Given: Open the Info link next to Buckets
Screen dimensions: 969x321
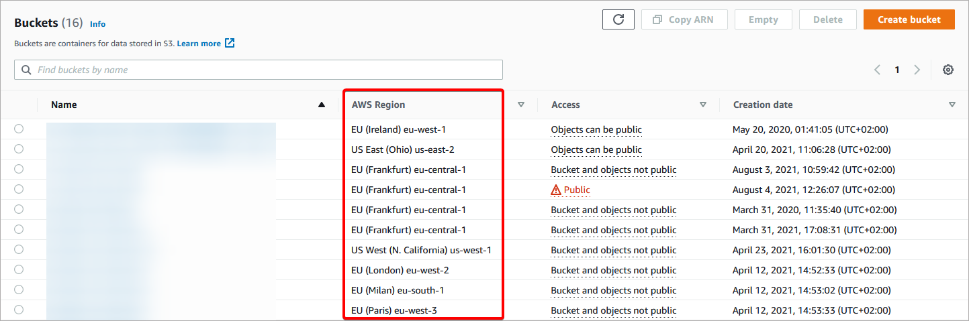Looking at the screenshot, I should (x=98, y=24).
